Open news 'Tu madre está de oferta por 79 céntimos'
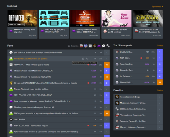This screenshot has width=170, height=137. 118,31
